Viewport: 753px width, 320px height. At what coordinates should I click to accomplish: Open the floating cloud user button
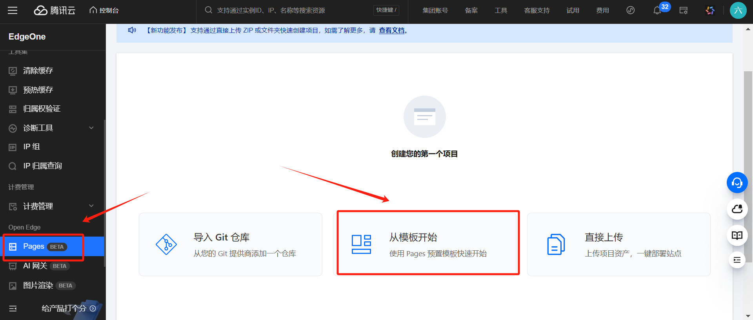point(737,209)
